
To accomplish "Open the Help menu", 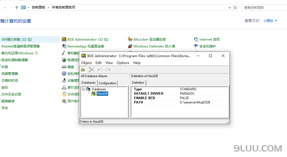I will (x=137, y=63).
